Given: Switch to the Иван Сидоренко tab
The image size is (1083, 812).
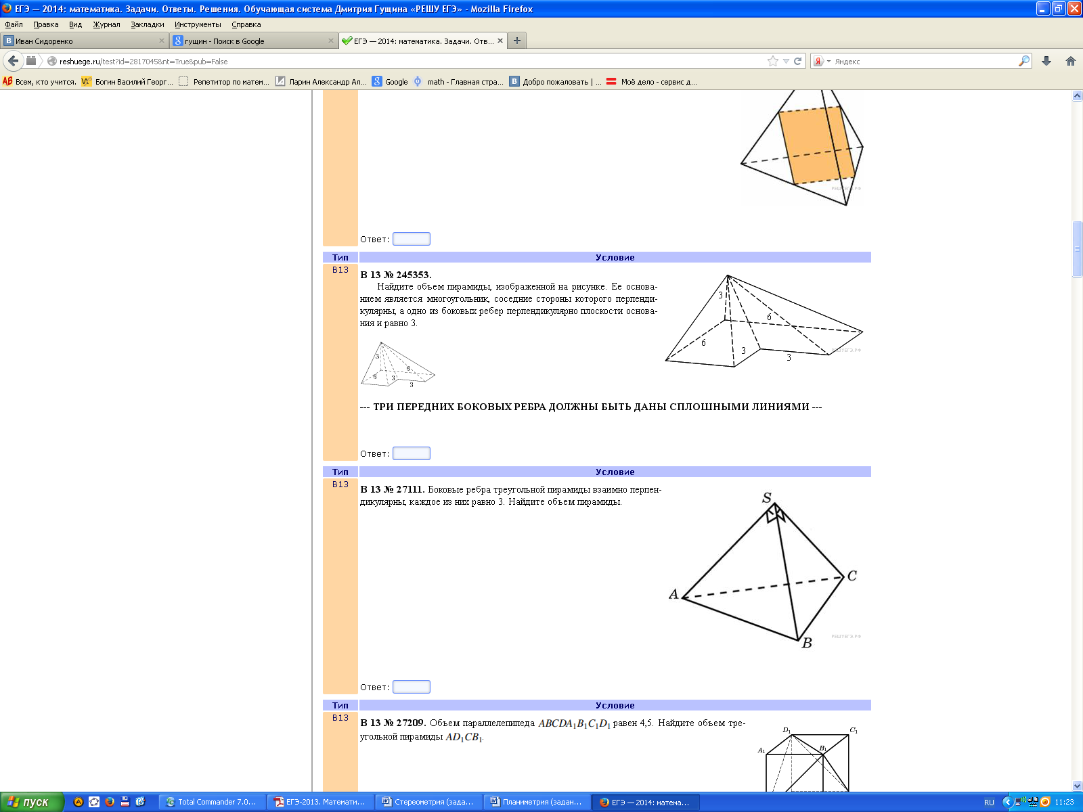Looking at the screenshot, I should (84, 41).
